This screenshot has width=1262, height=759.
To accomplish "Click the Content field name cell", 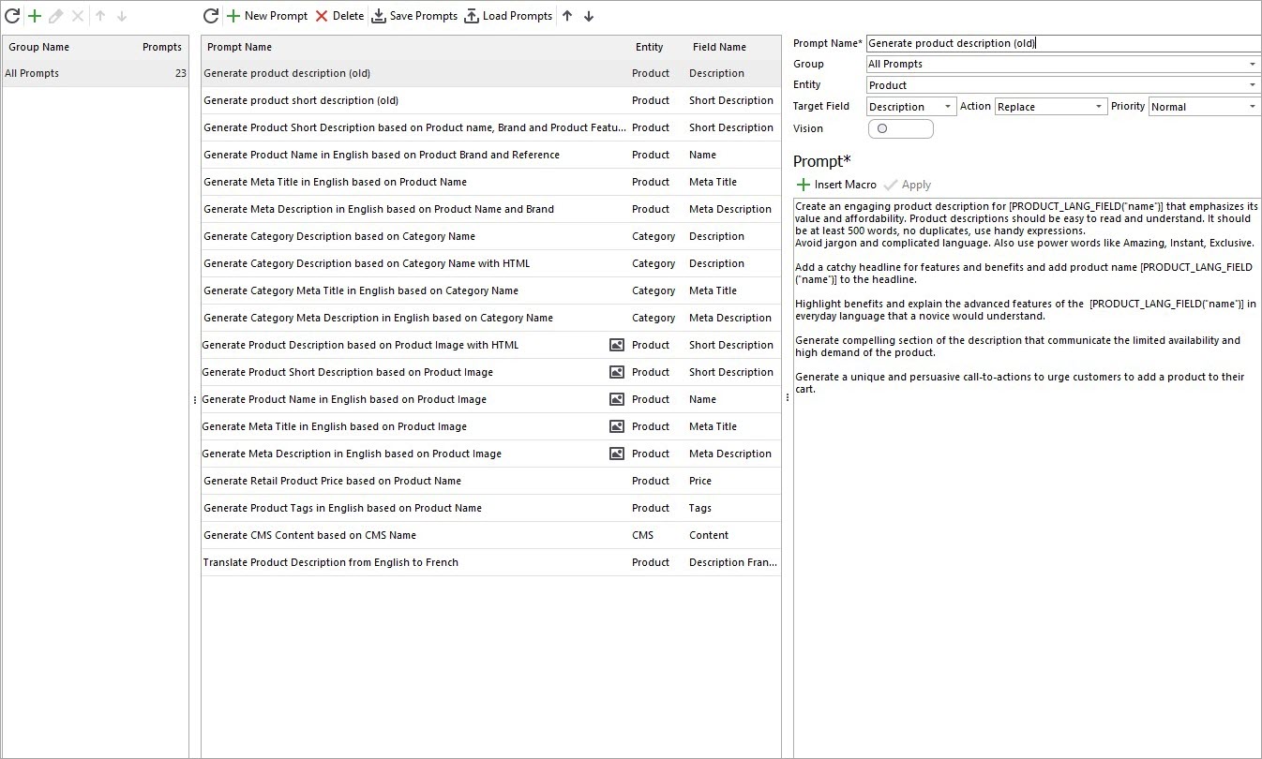I will tap(709, 535).
